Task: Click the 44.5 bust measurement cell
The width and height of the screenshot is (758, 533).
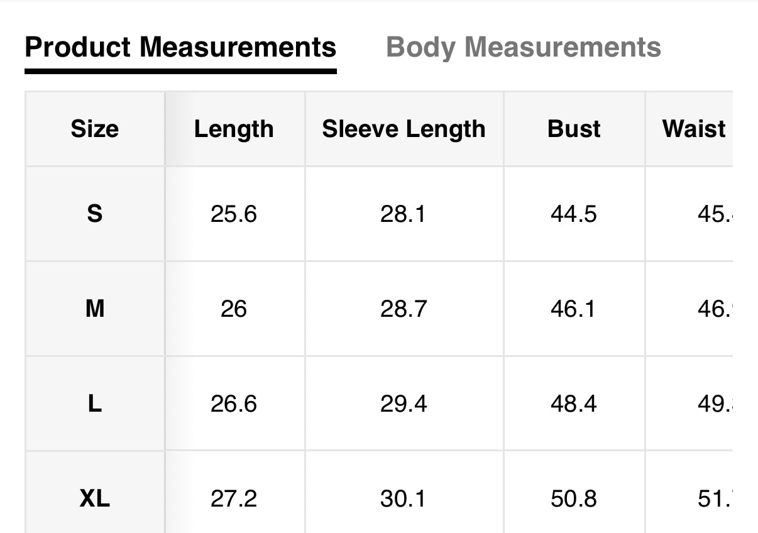Action: (574, 214)
